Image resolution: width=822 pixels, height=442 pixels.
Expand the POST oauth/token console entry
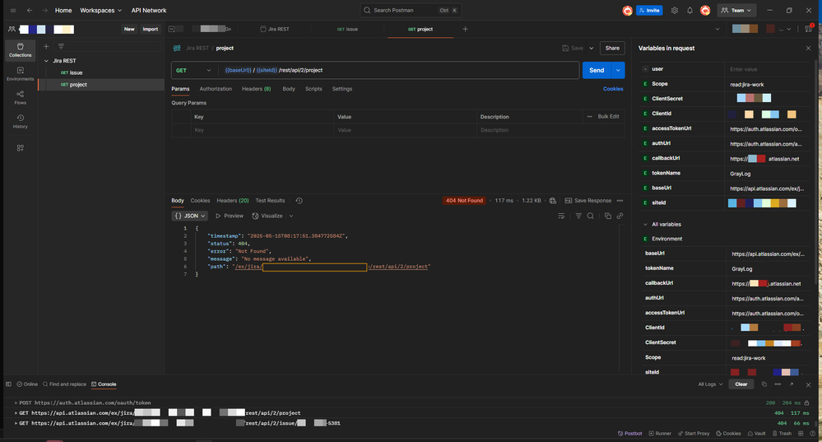click(x=16, y=403)
